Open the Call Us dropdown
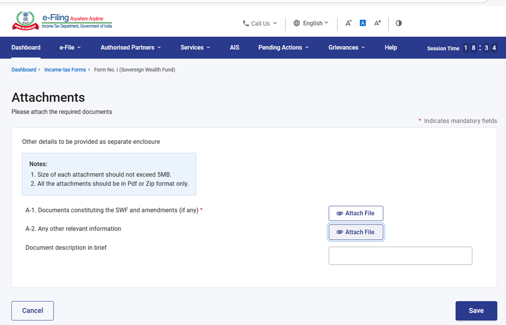The image size is (506, 325). (x=260, y=23)
